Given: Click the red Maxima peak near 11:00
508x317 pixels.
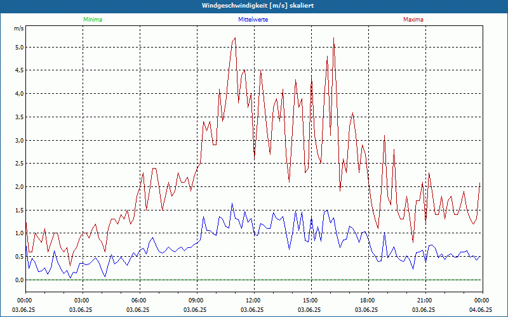Looking at the screenshot, I should coord(235,38).
